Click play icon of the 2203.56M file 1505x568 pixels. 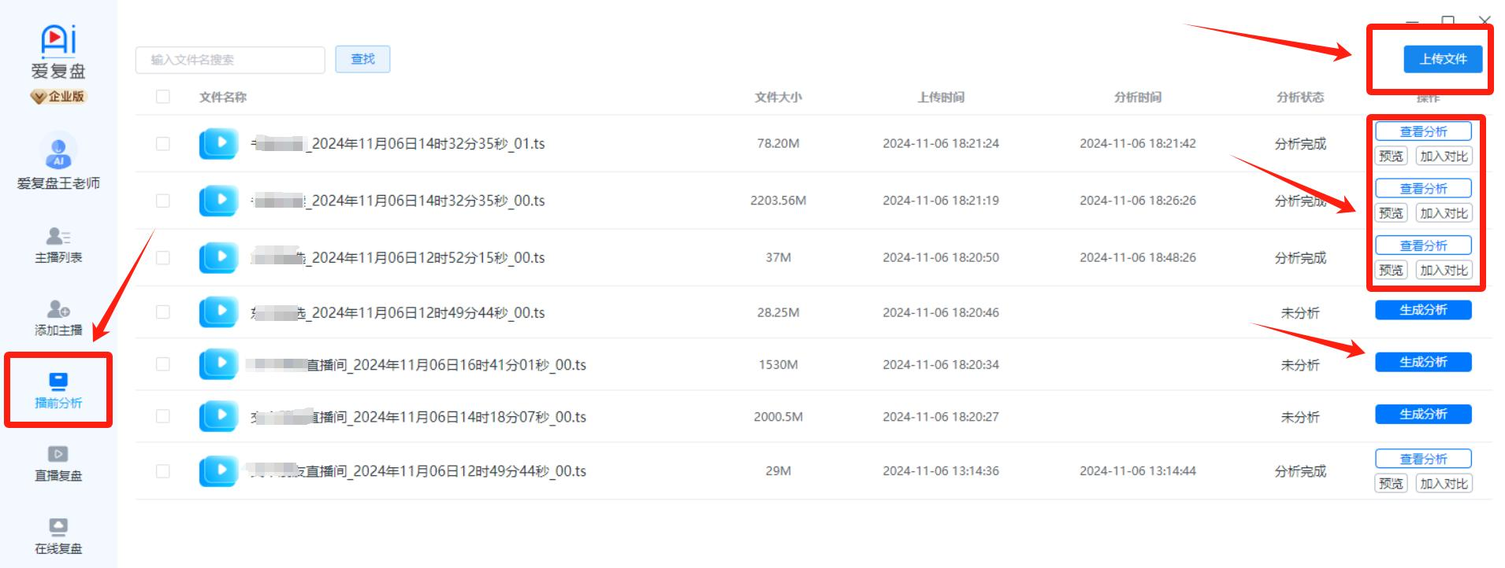pyautogui.click(x=218, y=201)
